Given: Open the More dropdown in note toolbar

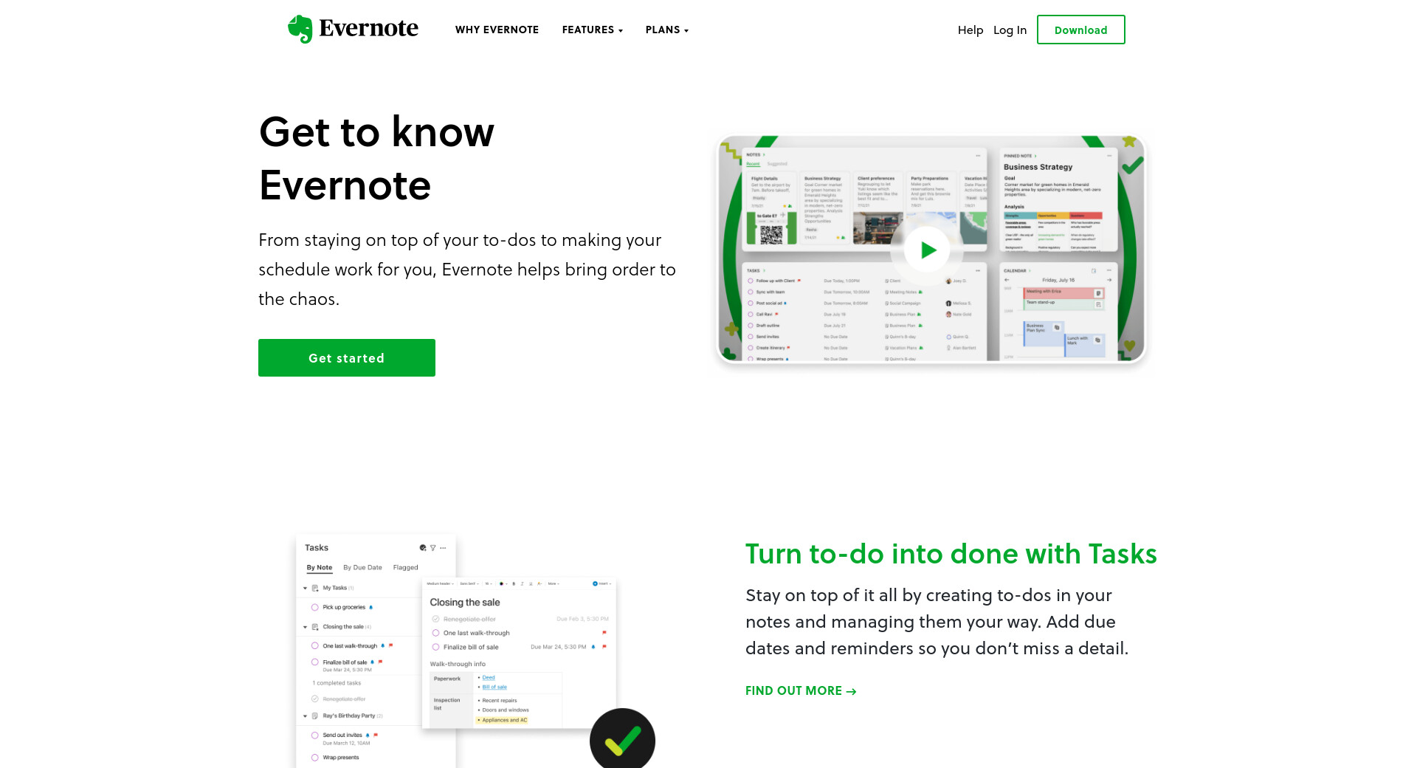Looking at the screenshot, I should [x=553, y=583].
